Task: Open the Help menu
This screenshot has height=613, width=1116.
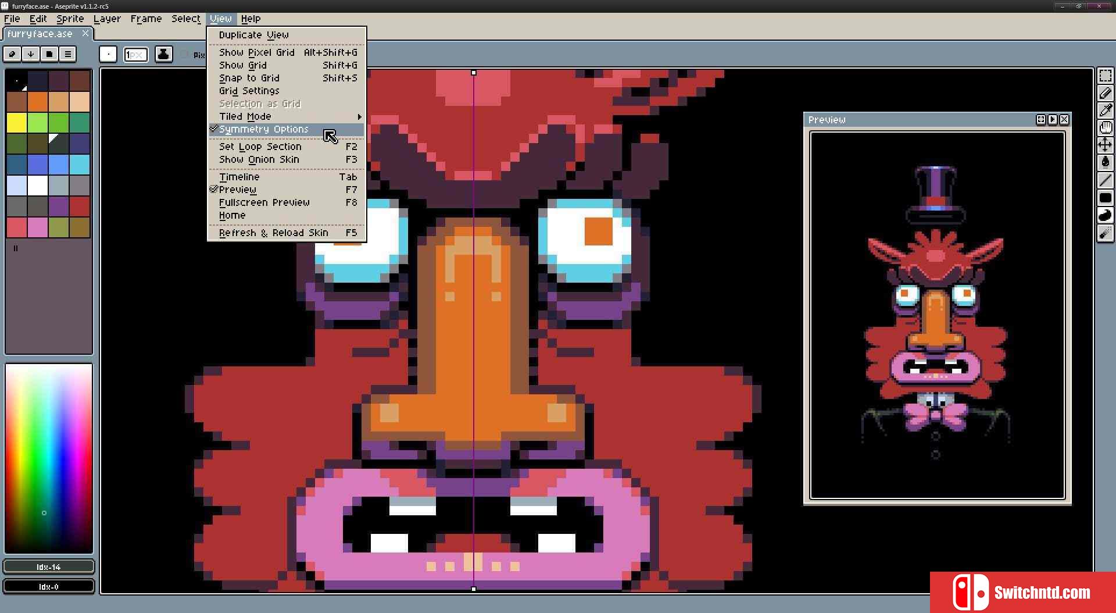Action: [x=251, y=19]
